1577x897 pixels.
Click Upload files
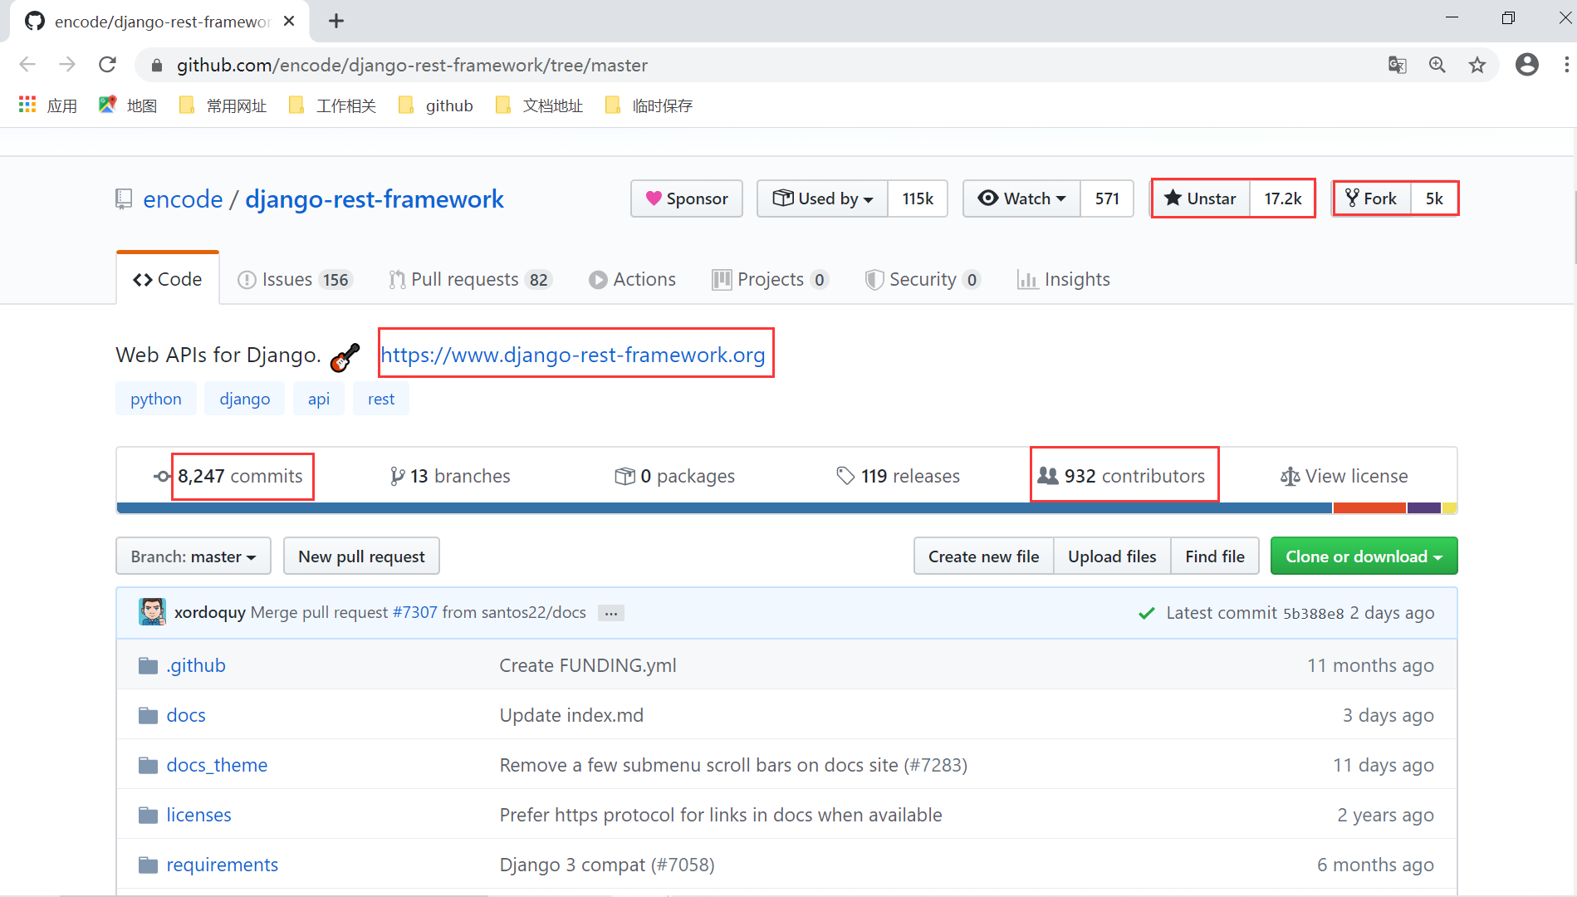click(1112, 556)
